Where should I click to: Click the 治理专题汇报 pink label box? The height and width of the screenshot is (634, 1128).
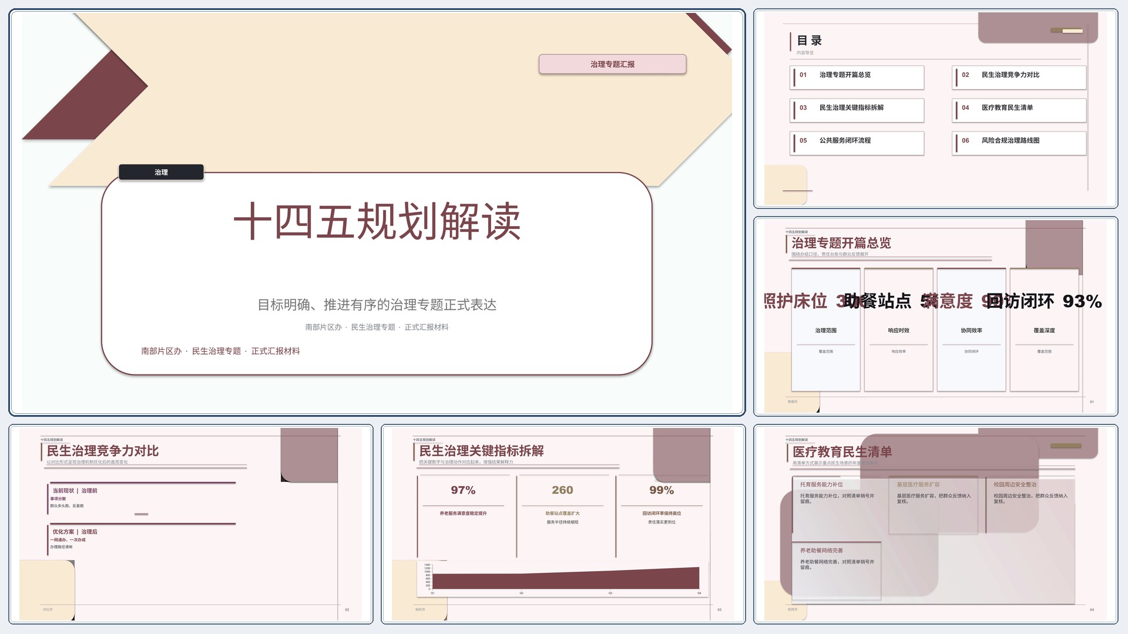[x=612, y=64]
